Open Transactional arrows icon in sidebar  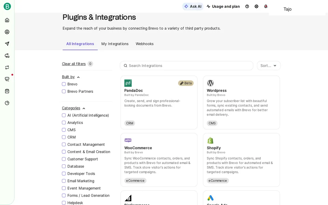tap(7, 67)
